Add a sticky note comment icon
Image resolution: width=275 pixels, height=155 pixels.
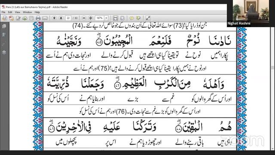coord(131,18)
